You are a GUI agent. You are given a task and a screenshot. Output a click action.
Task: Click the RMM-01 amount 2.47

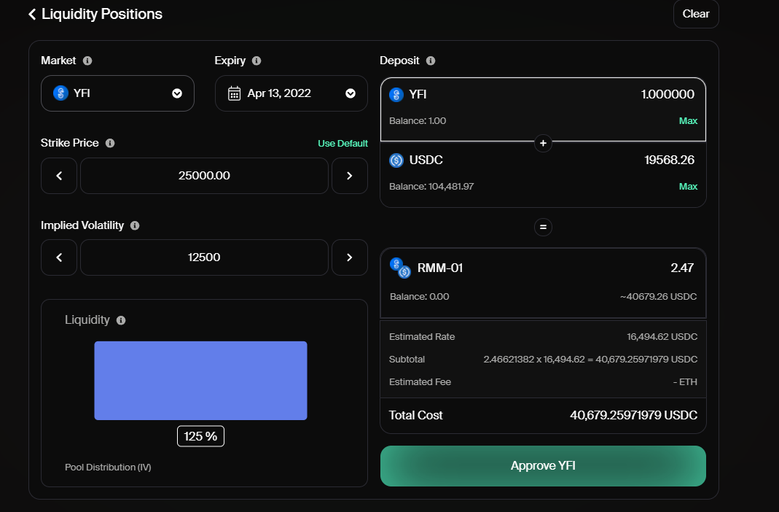point(682,268)
